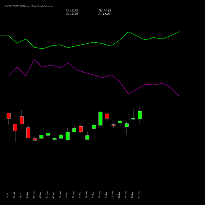Click the red candle above 13 Aug
205x205 pixels.
[x=81, y=129]
